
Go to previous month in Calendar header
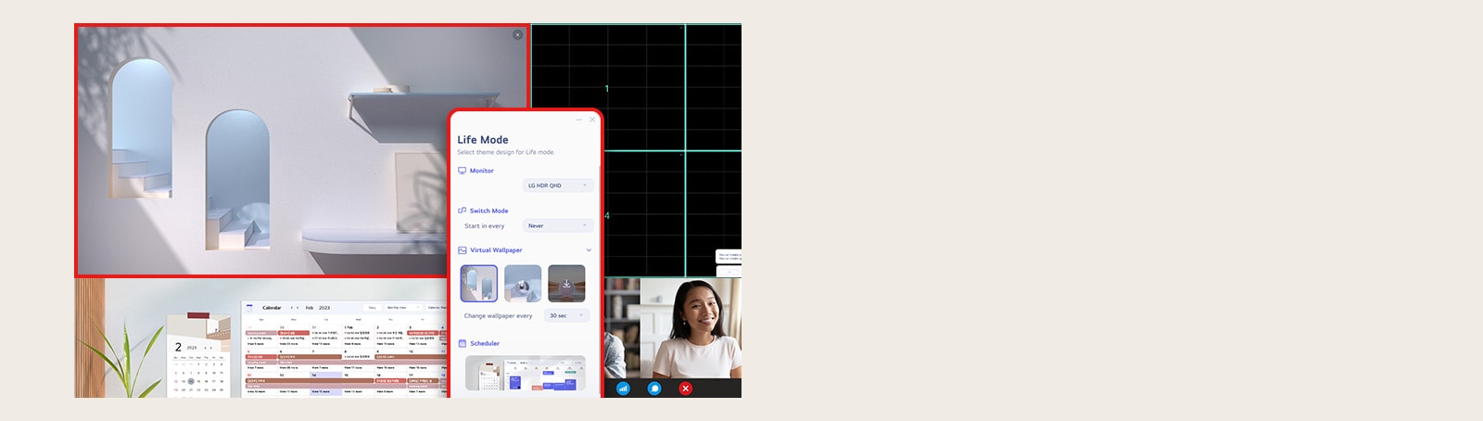pyautogui.click(x=291, y=307)
